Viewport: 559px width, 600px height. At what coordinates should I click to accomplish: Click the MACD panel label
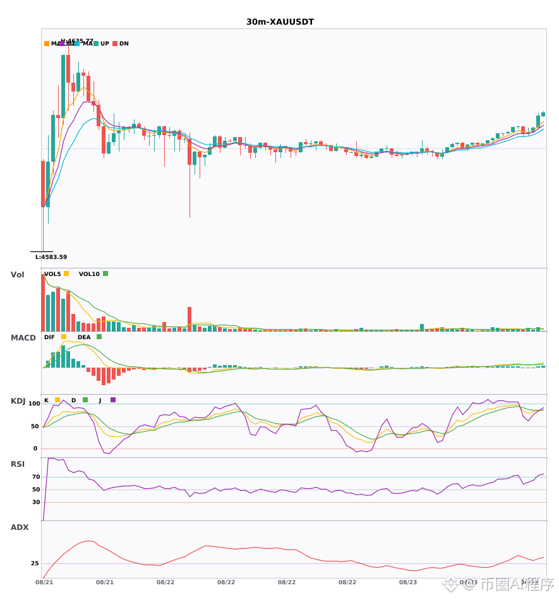(23, 338)
